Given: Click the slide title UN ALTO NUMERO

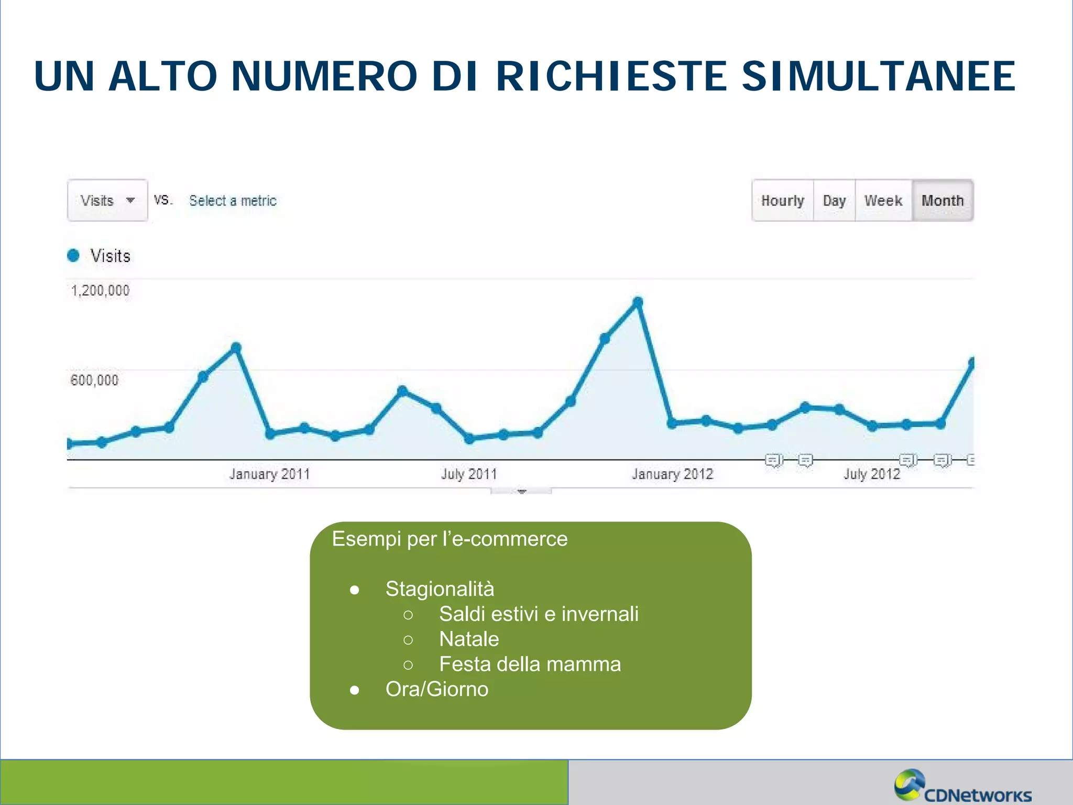Looking at the screenshot, I should [x=525, y=77].
